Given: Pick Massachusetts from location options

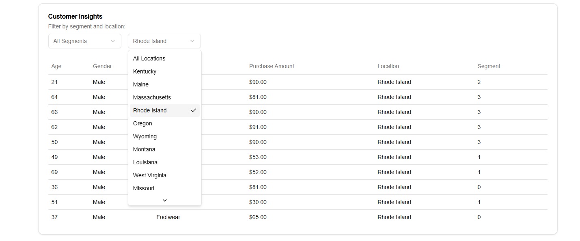Looking at the screenshot, I should click(x=152, y=97).
